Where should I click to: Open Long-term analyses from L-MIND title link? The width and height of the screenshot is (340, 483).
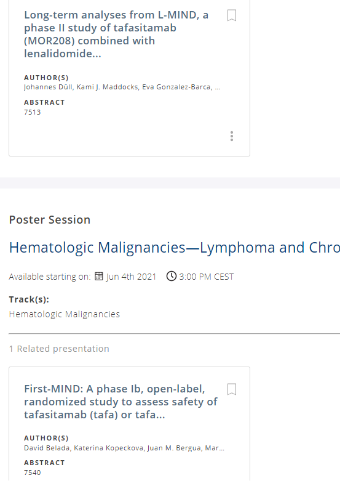coord(116,34)
